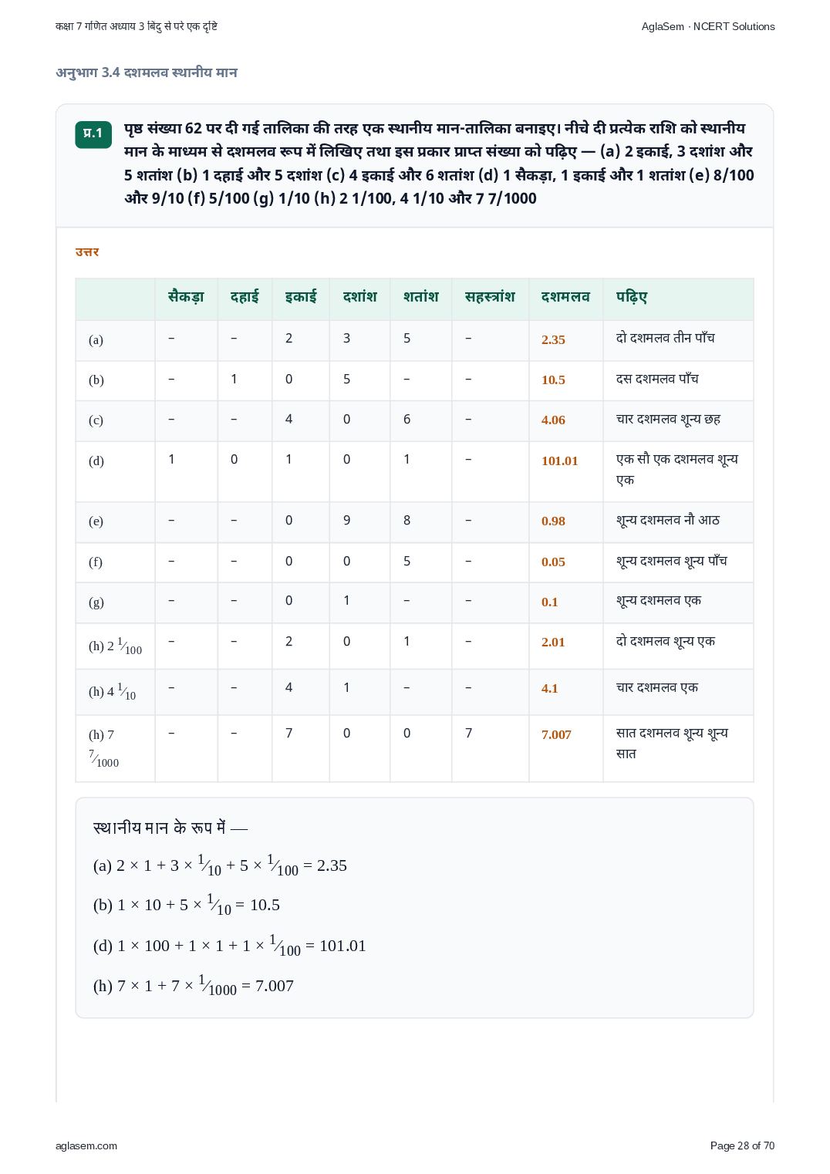Click the सहस्त्रांश column header

tap(490, 297)
